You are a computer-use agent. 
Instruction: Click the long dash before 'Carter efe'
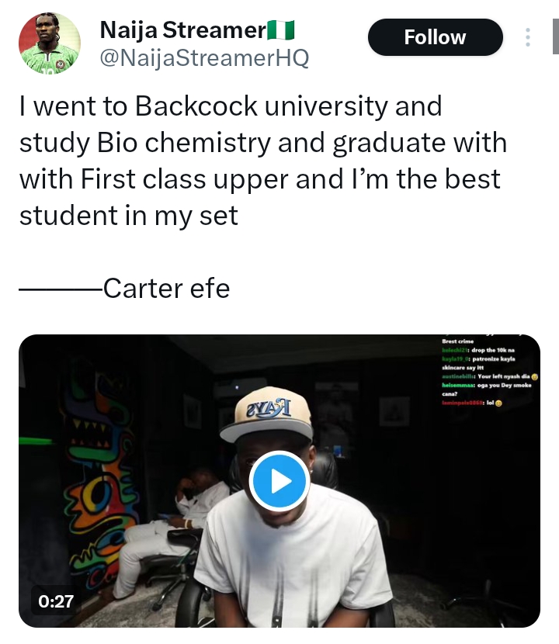61,290
